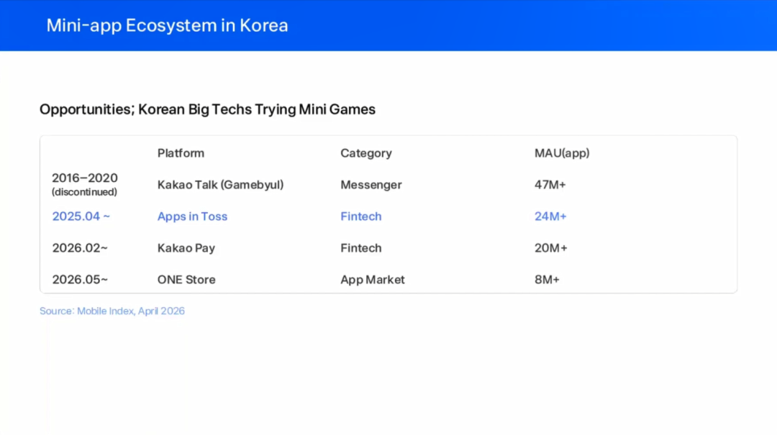Select the highlighted 'Apps in Toss' cell

click(x=192, y=216)
